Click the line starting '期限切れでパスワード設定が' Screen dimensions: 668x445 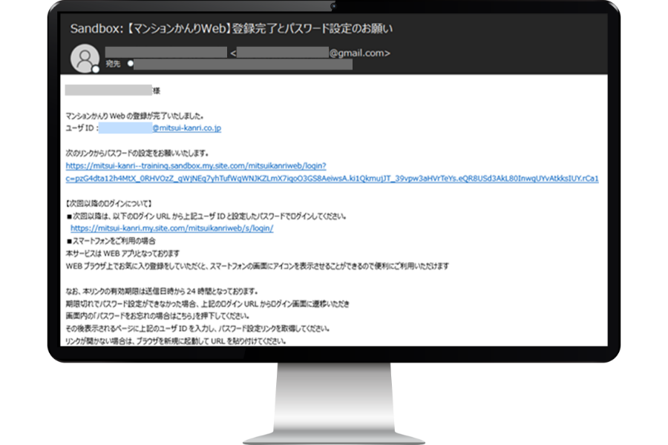coord(208,303)
